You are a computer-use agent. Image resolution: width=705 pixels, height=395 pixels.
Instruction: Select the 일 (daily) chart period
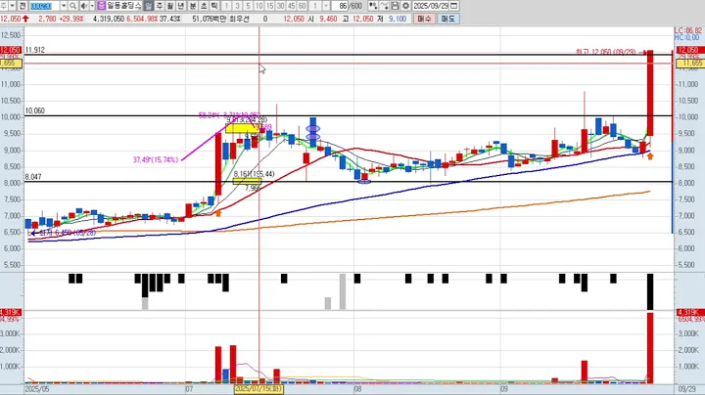point(149,6)
